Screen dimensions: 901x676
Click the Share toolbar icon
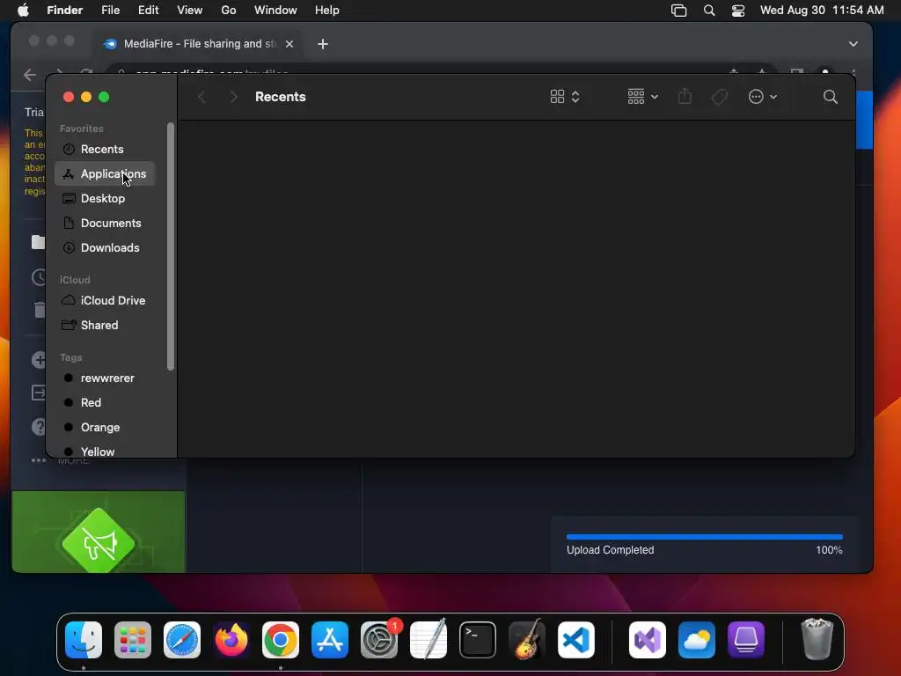coord(685,97)
